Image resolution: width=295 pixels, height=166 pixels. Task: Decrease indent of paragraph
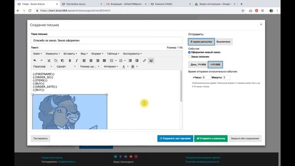coord(130,60)
